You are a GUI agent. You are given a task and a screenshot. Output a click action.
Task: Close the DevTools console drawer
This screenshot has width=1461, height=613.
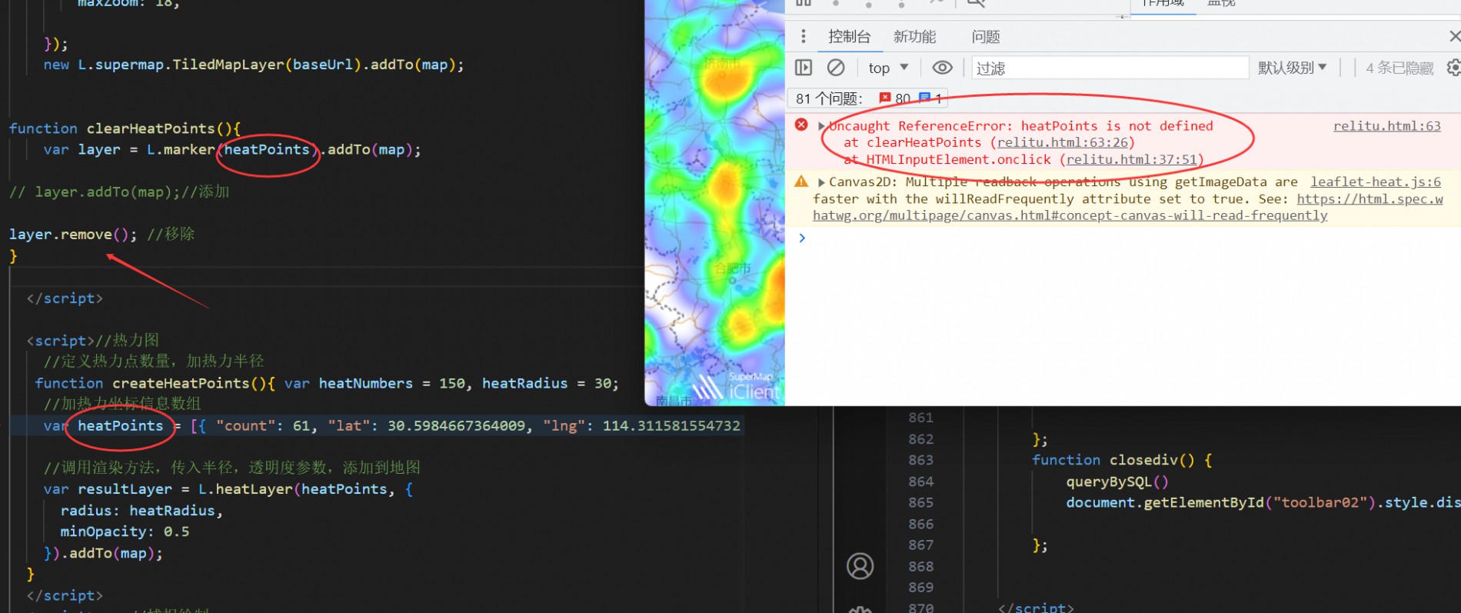coord(1453,36)
